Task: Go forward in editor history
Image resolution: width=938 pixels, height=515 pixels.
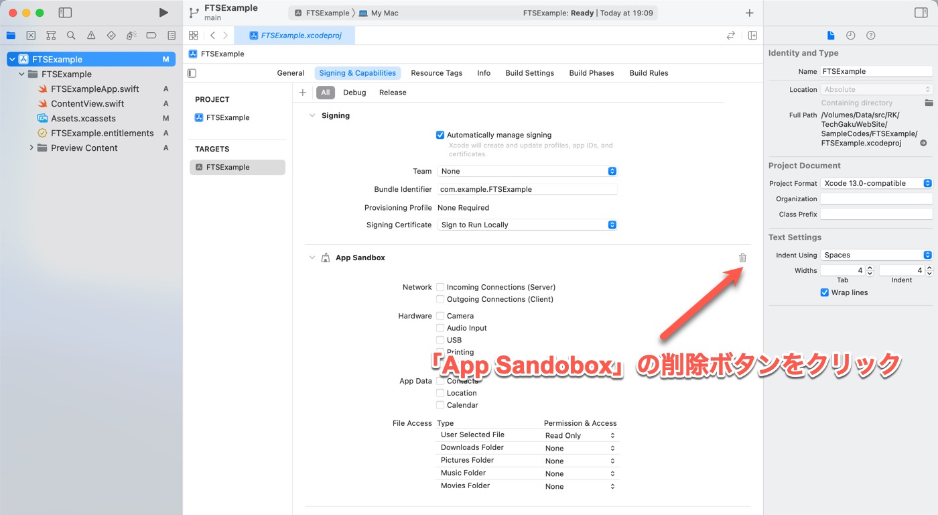Action: [226, 36]
